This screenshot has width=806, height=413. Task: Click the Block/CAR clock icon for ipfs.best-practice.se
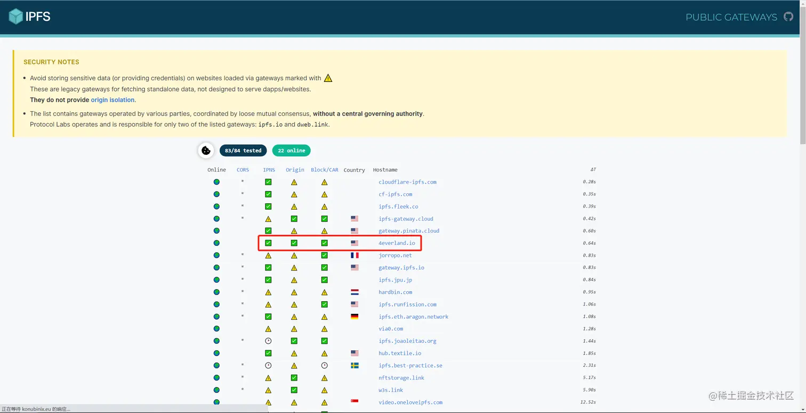(x=325, y=366)
